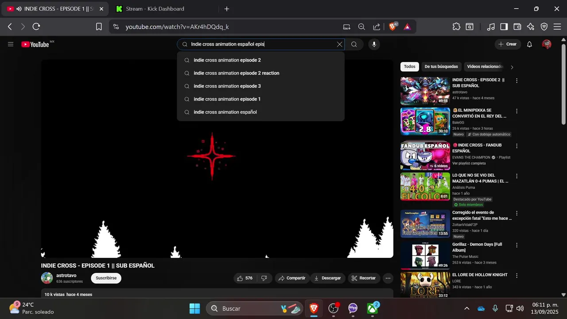Submit search with the magnifier button
This screenshot has height=319, width=567.
354,44
